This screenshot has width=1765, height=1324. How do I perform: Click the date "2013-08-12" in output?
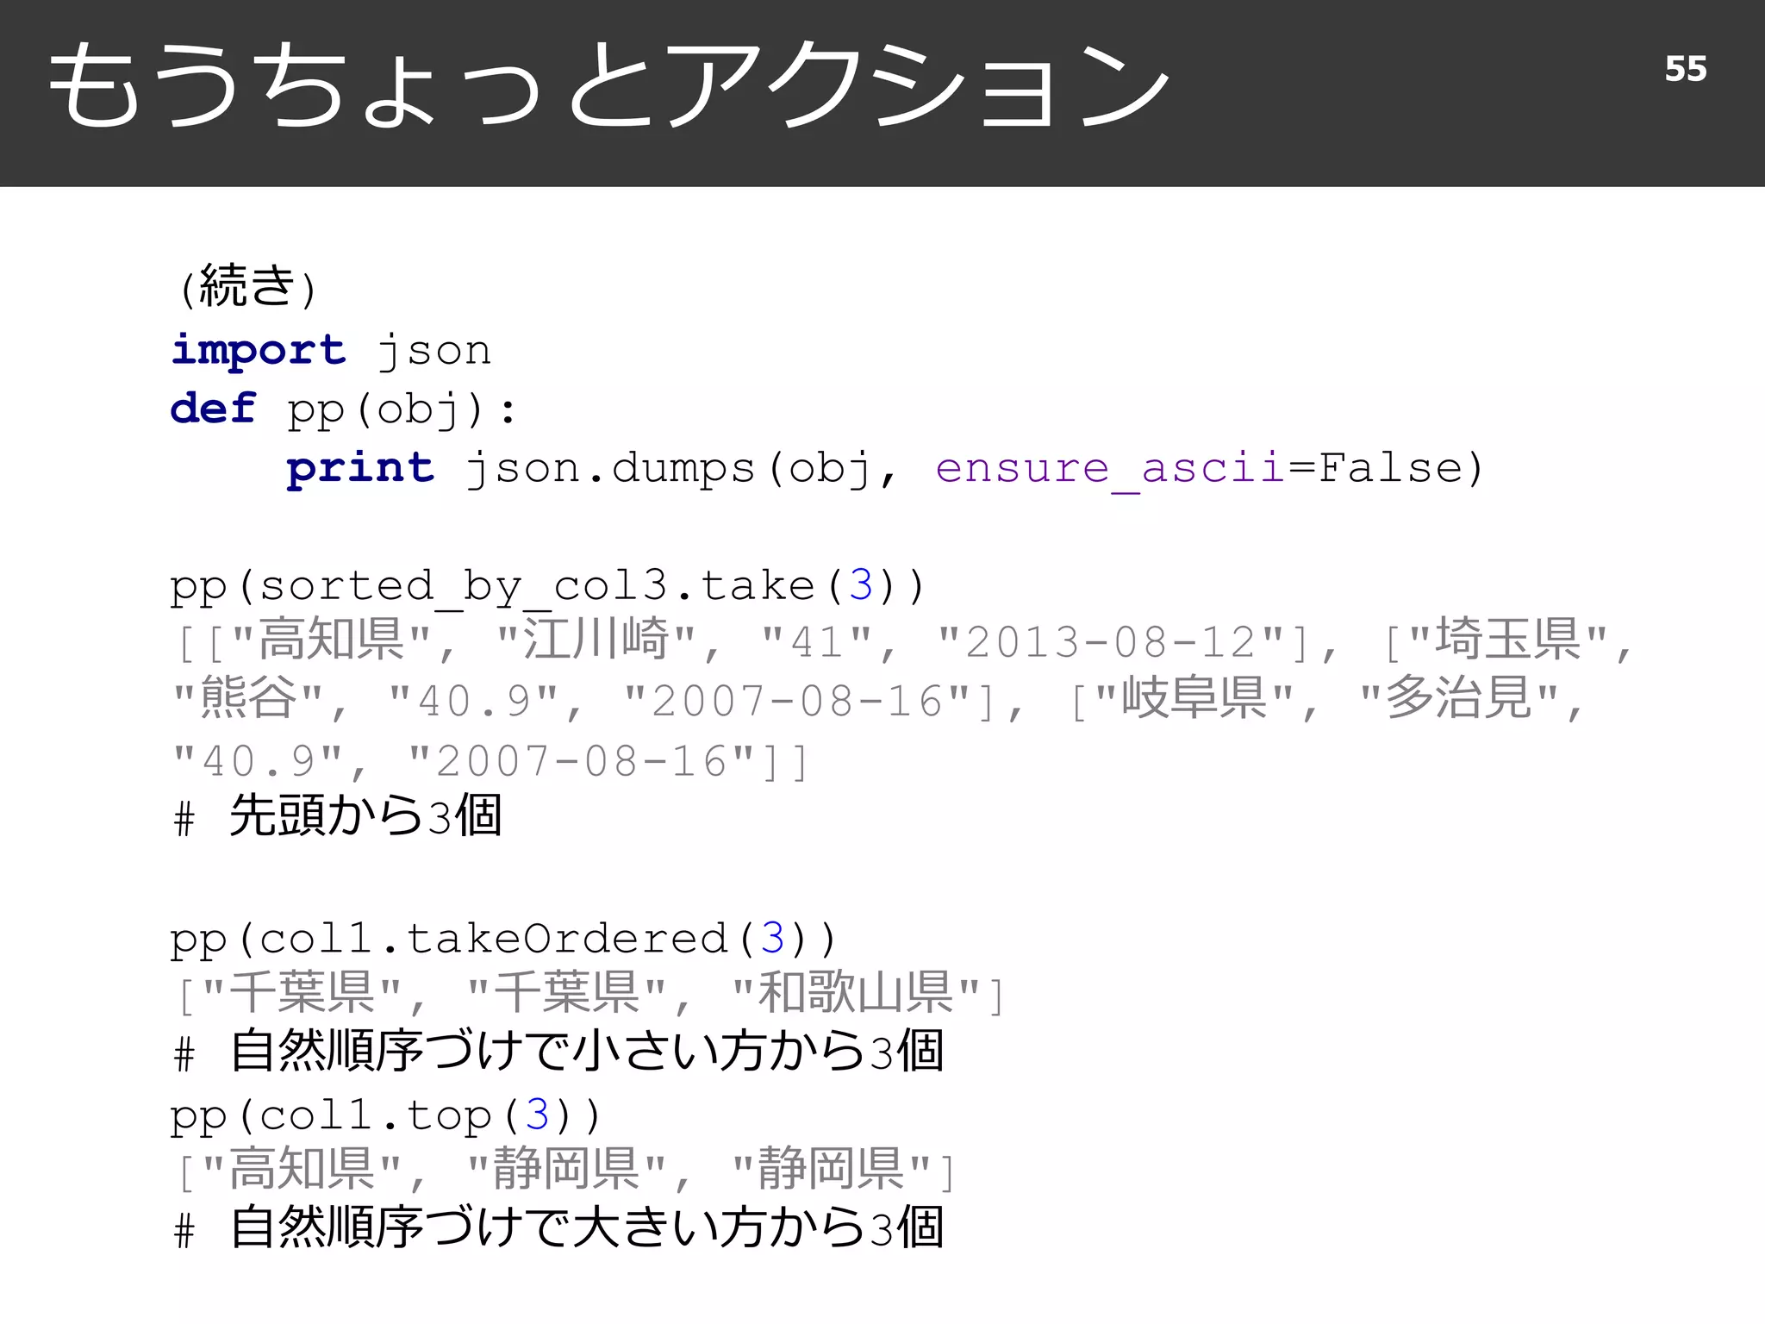(1111, 642)
